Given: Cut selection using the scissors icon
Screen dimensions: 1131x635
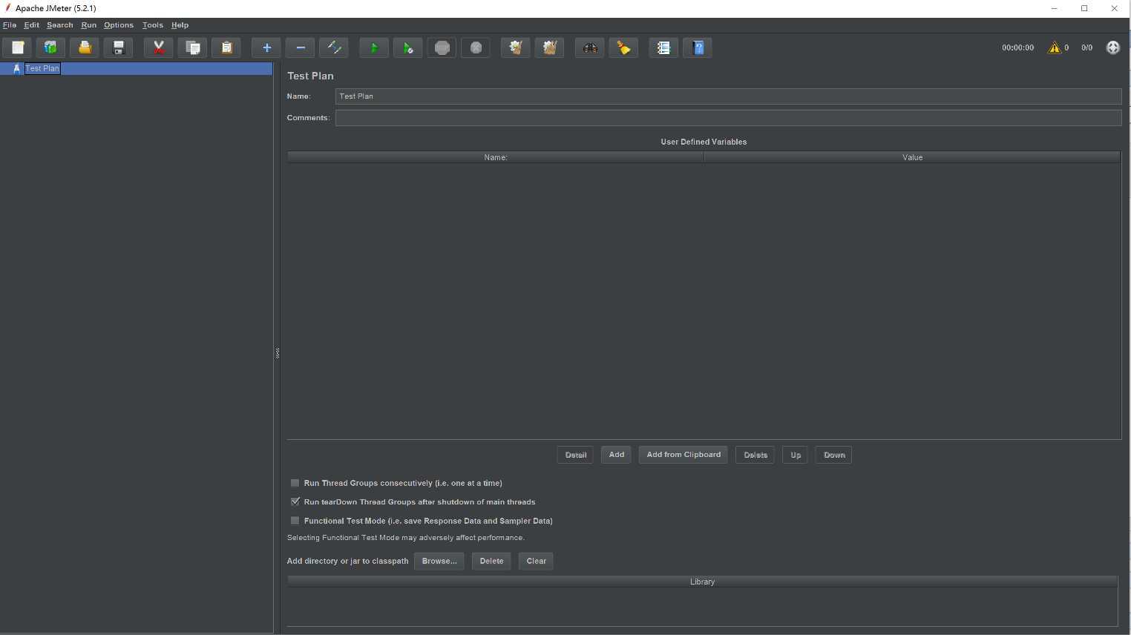Looking at the screenshot, I should pos(159,47).
